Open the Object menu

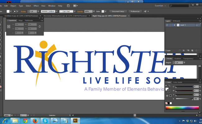[13, 6]
